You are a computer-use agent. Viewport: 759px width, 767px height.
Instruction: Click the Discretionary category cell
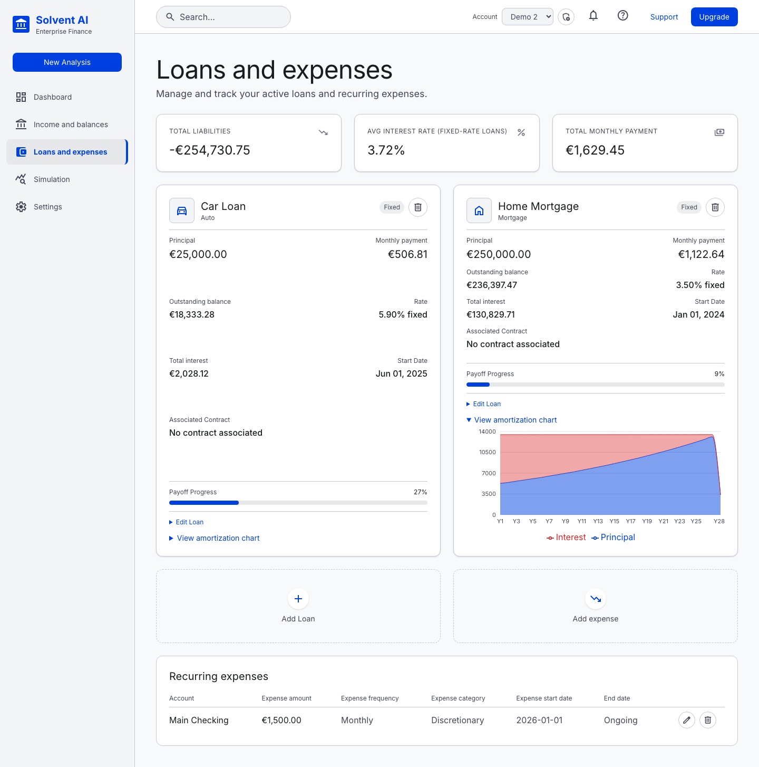click(458, 720)
